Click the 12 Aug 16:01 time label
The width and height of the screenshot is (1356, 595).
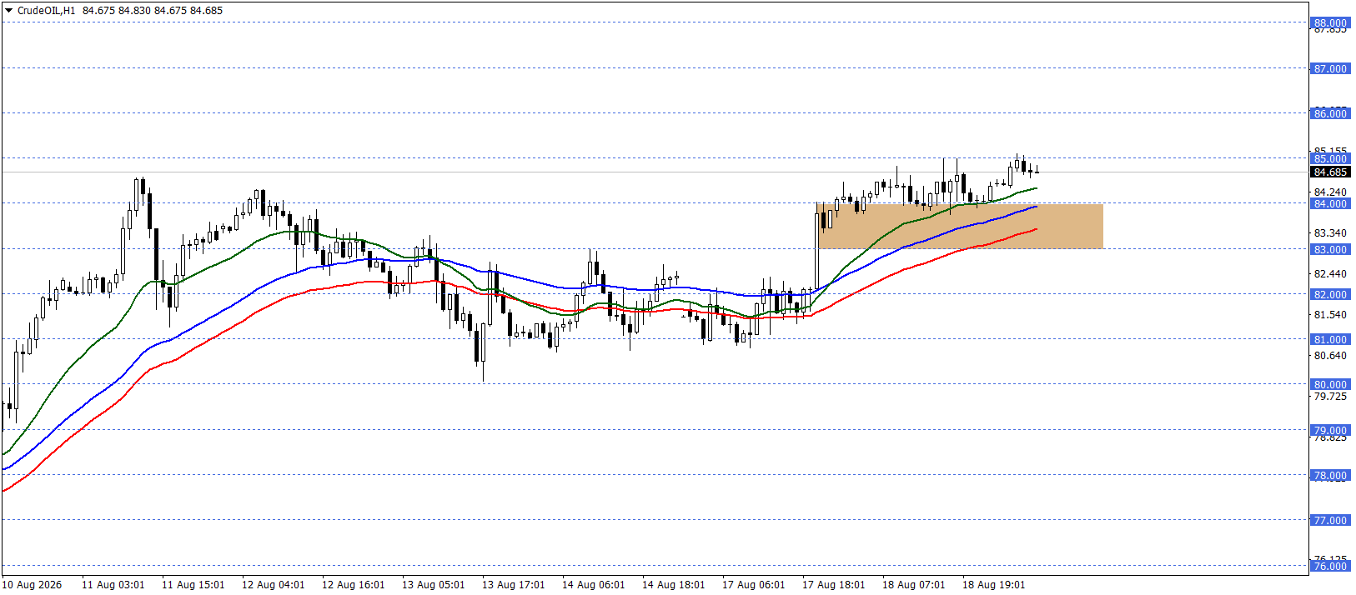pyautogui.click(x=353, y=584)
